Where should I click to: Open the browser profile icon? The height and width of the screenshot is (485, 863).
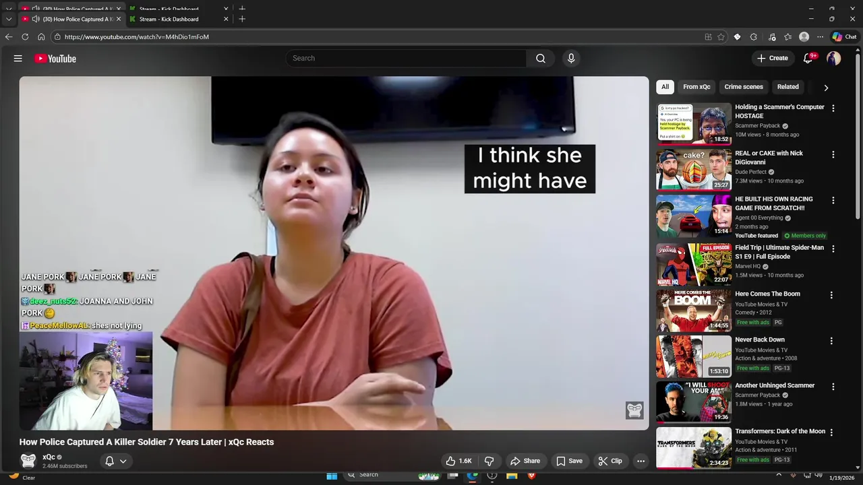tap(804, 37)
